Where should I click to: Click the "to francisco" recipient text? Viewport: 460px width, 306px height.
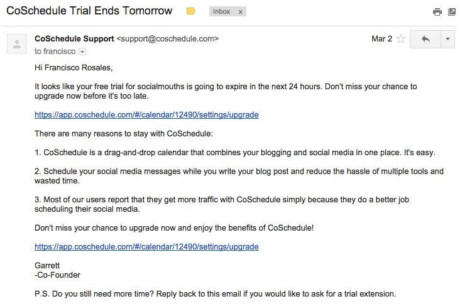click(55, 52)
